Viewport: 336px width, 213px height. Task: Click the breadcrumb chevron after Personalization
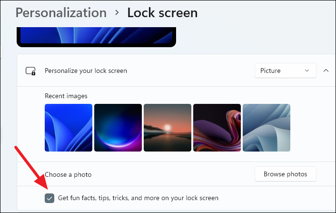click(x=117, y=13)
